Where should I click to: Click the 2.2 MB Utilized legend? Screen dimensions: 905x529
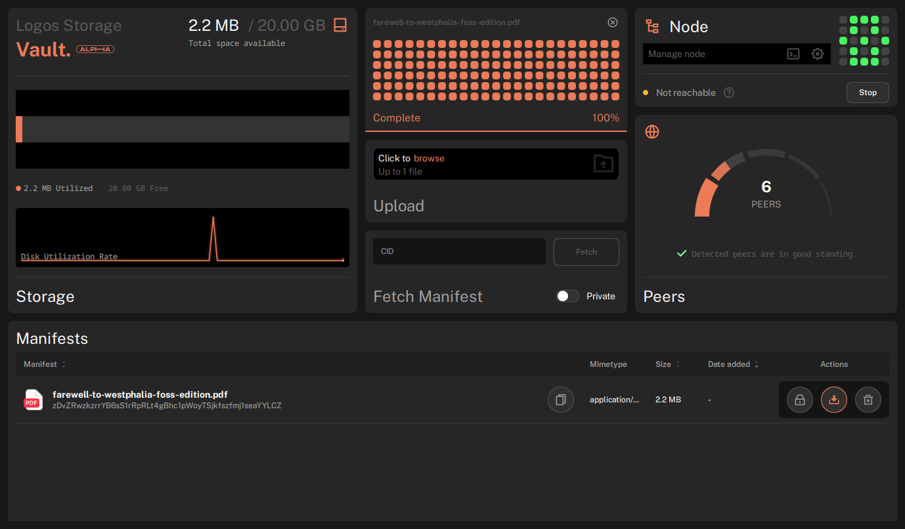55,188
